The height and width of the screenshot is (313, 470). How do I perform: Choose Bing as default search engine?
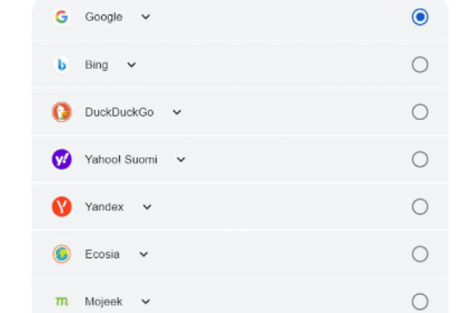pos(420,65)
